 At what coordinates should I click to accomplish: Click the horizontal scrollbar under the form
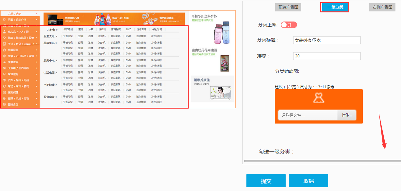(x=322, y=161)
